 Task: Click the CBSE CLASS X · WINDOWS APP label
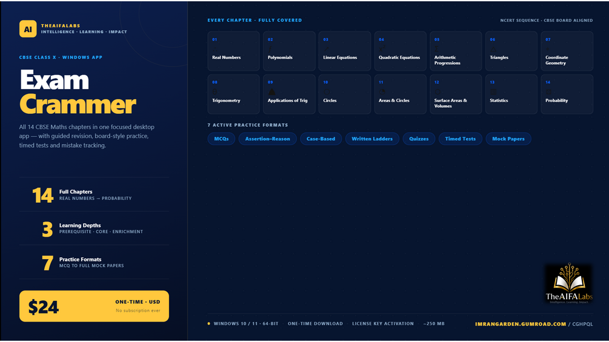point(61,58)
